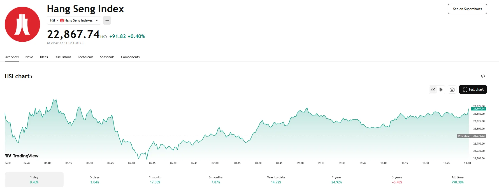The width and height of the screenshot is (499, 189).
Task: Click the Hang Seng red logo
Action: pos(22,24)
